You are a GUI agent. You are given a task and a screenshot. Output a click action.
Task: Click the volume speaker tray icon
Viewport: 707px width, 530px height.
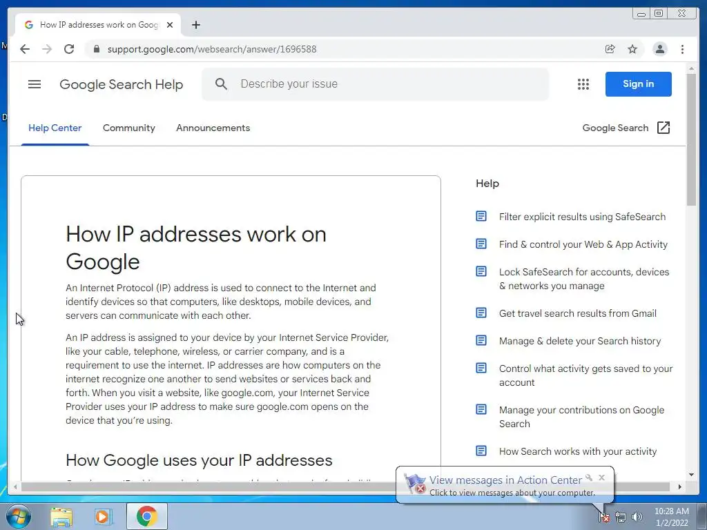pyautogui.click(x=637, y=517)
